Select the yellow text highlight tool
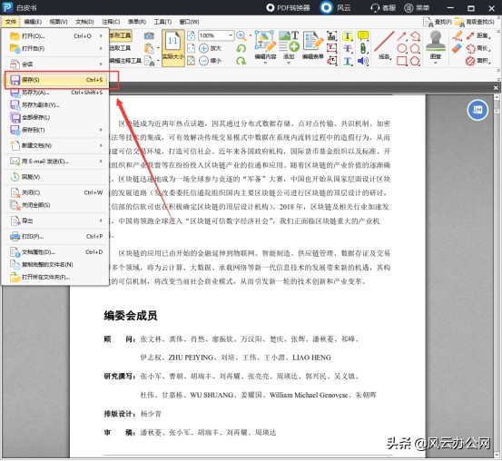 (348, 36)
